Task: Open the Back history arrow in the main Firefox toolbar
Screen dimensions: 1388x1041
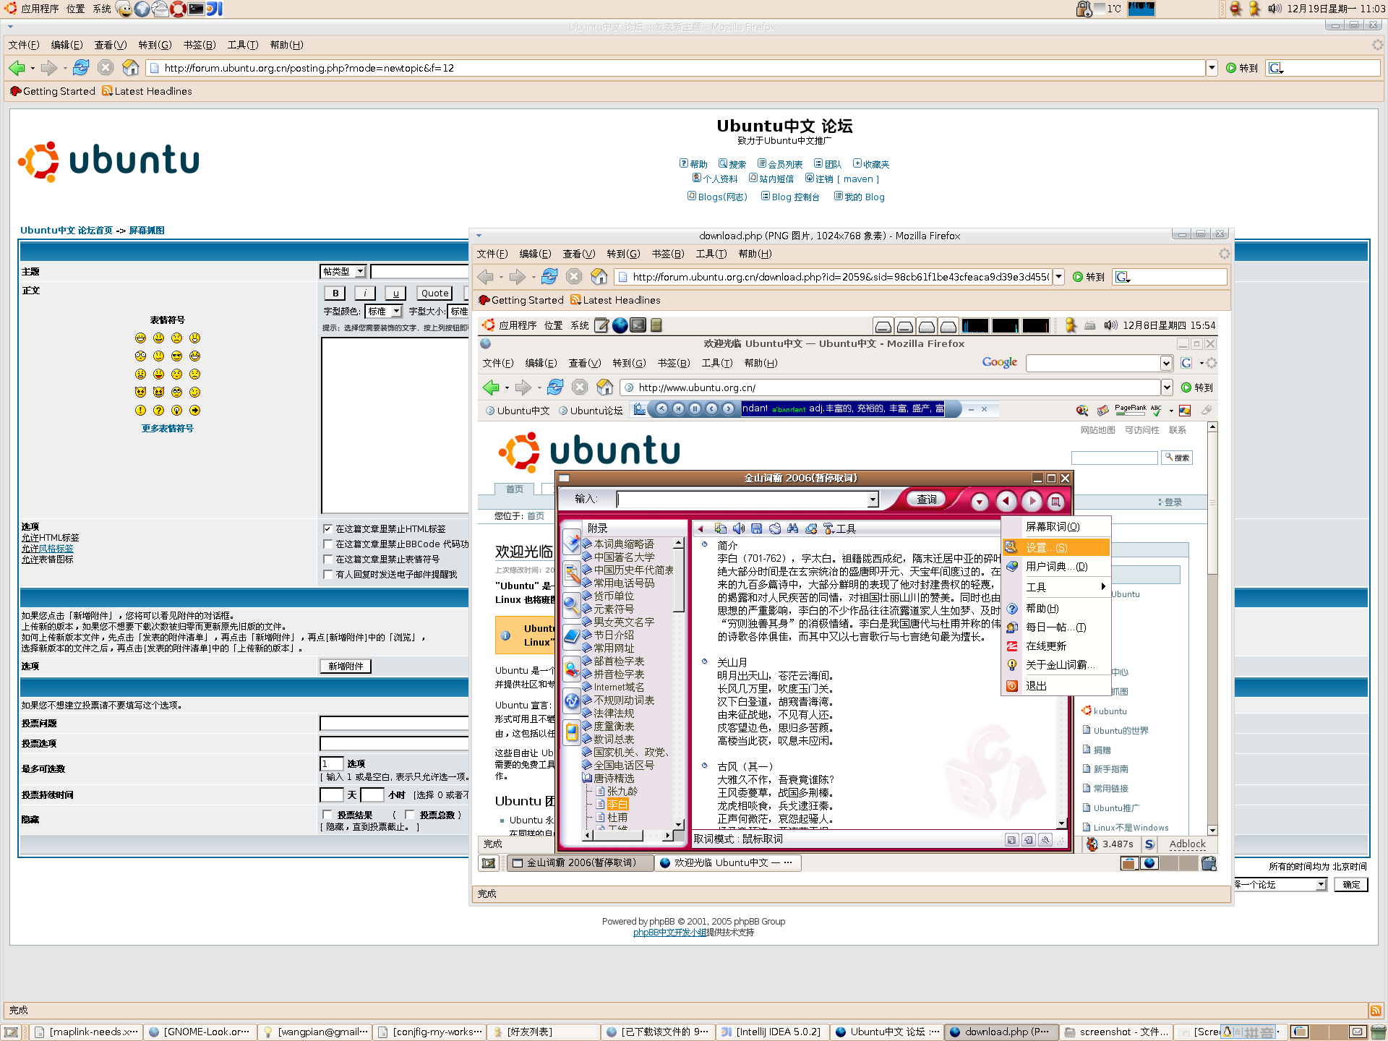Action: [x=33, y=69]
